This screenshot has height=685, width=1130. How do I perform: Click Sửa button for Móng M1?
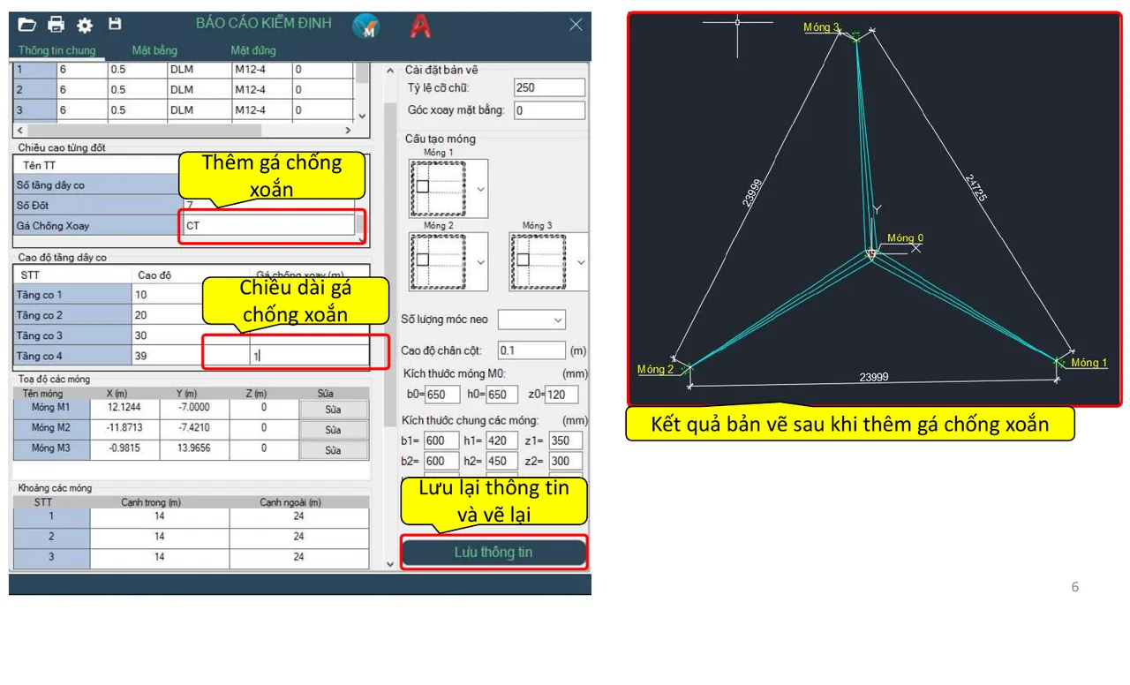pyautogui.click(x=333, y=409)
